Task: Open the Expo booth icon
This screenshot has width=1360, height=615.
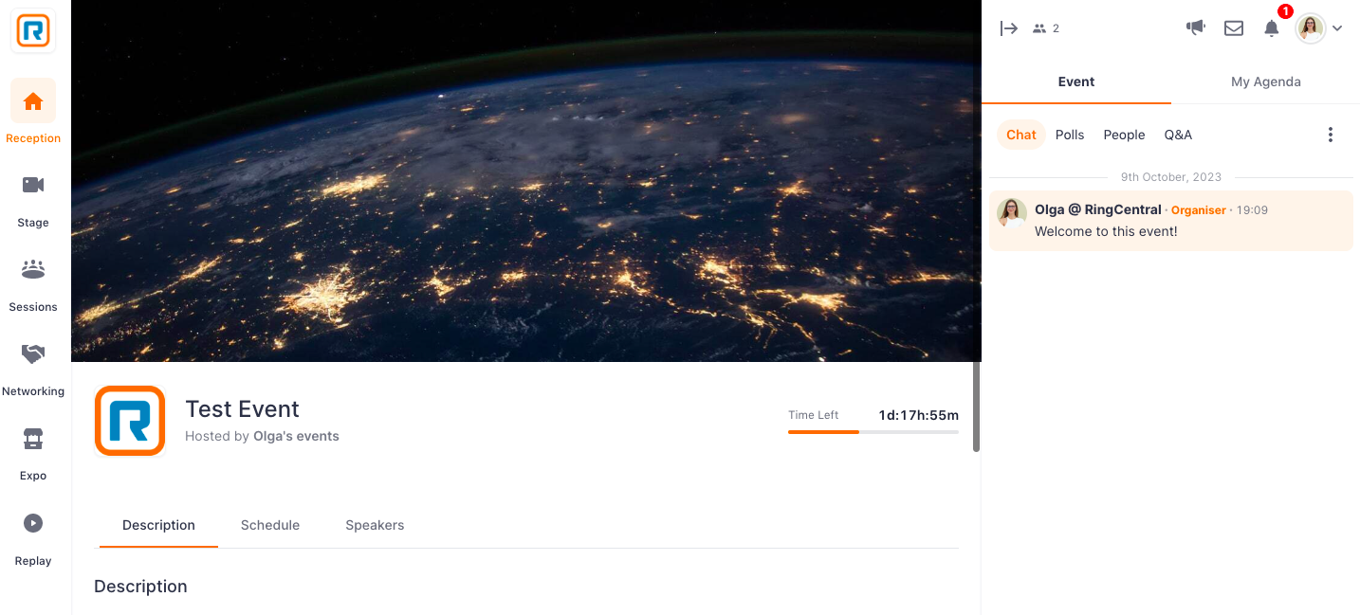Action: [x=33, y=438]
